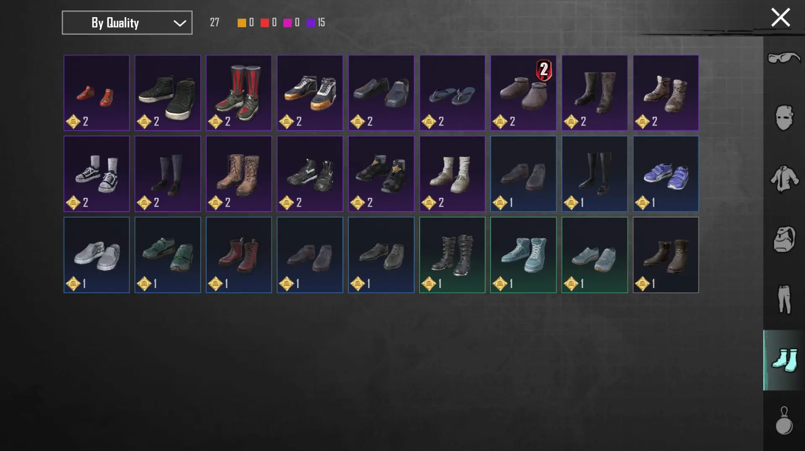805x451 pixels.
Task: Select the jacket category icon
Action: pyautogui.click(x=784, y=179)
